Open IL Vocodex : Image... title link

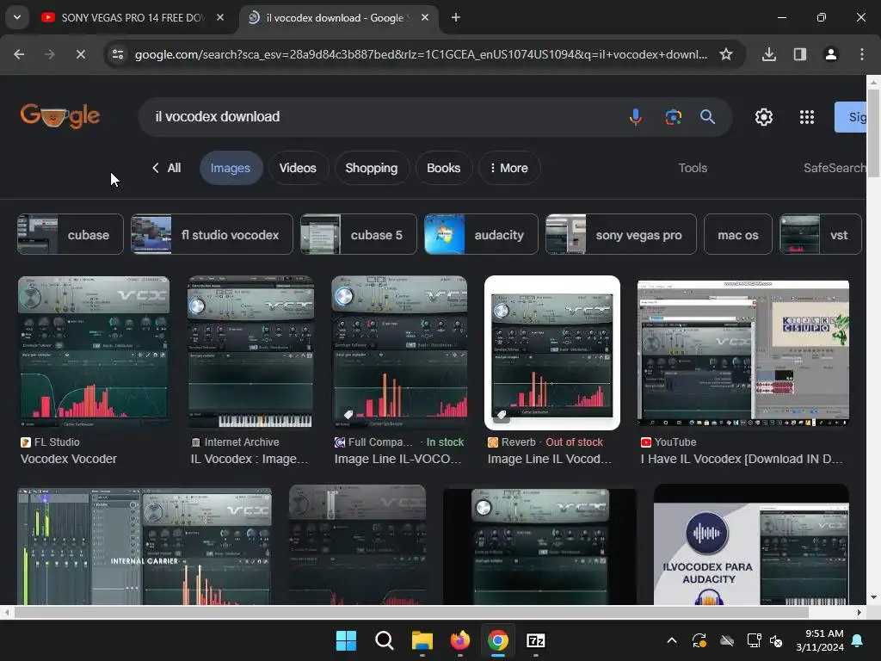(250, 459)
